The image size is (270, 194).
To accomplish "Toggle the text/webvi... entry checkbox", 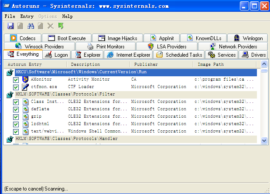I will pyautogui.click(x=16, y=132).
